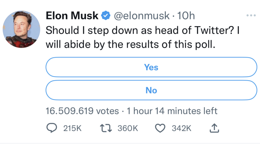Screen dimensions: 260x145
Task: Click the Elon Musk display name
Action: pos(72,16)
